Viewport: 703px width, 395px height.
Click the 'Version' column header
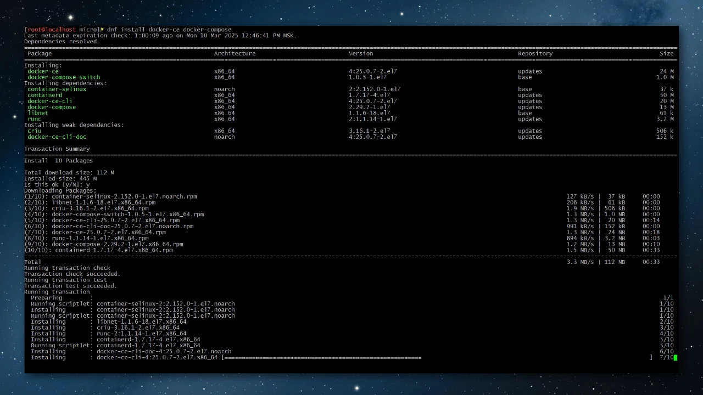[361, 54]
